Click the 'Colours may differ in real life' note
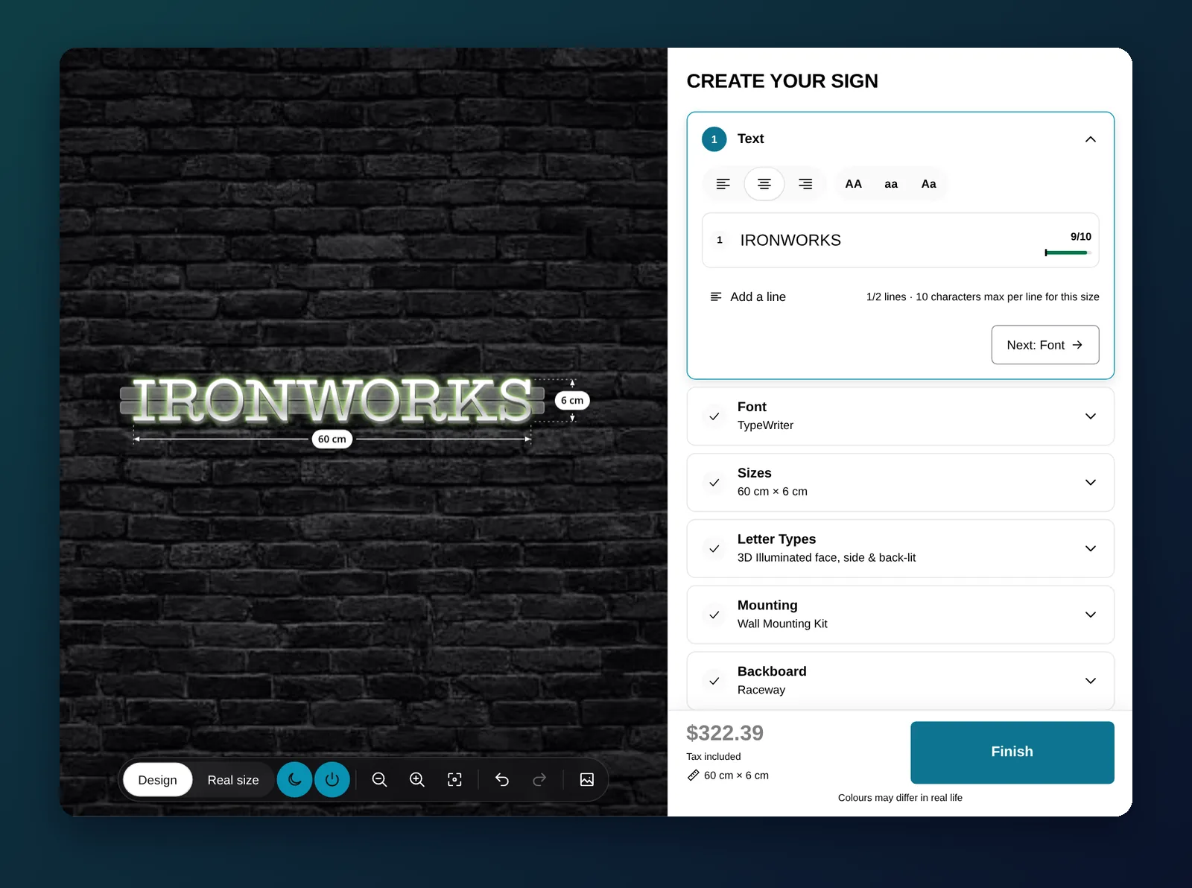1192x888 pixels. (x=900, y=798)
